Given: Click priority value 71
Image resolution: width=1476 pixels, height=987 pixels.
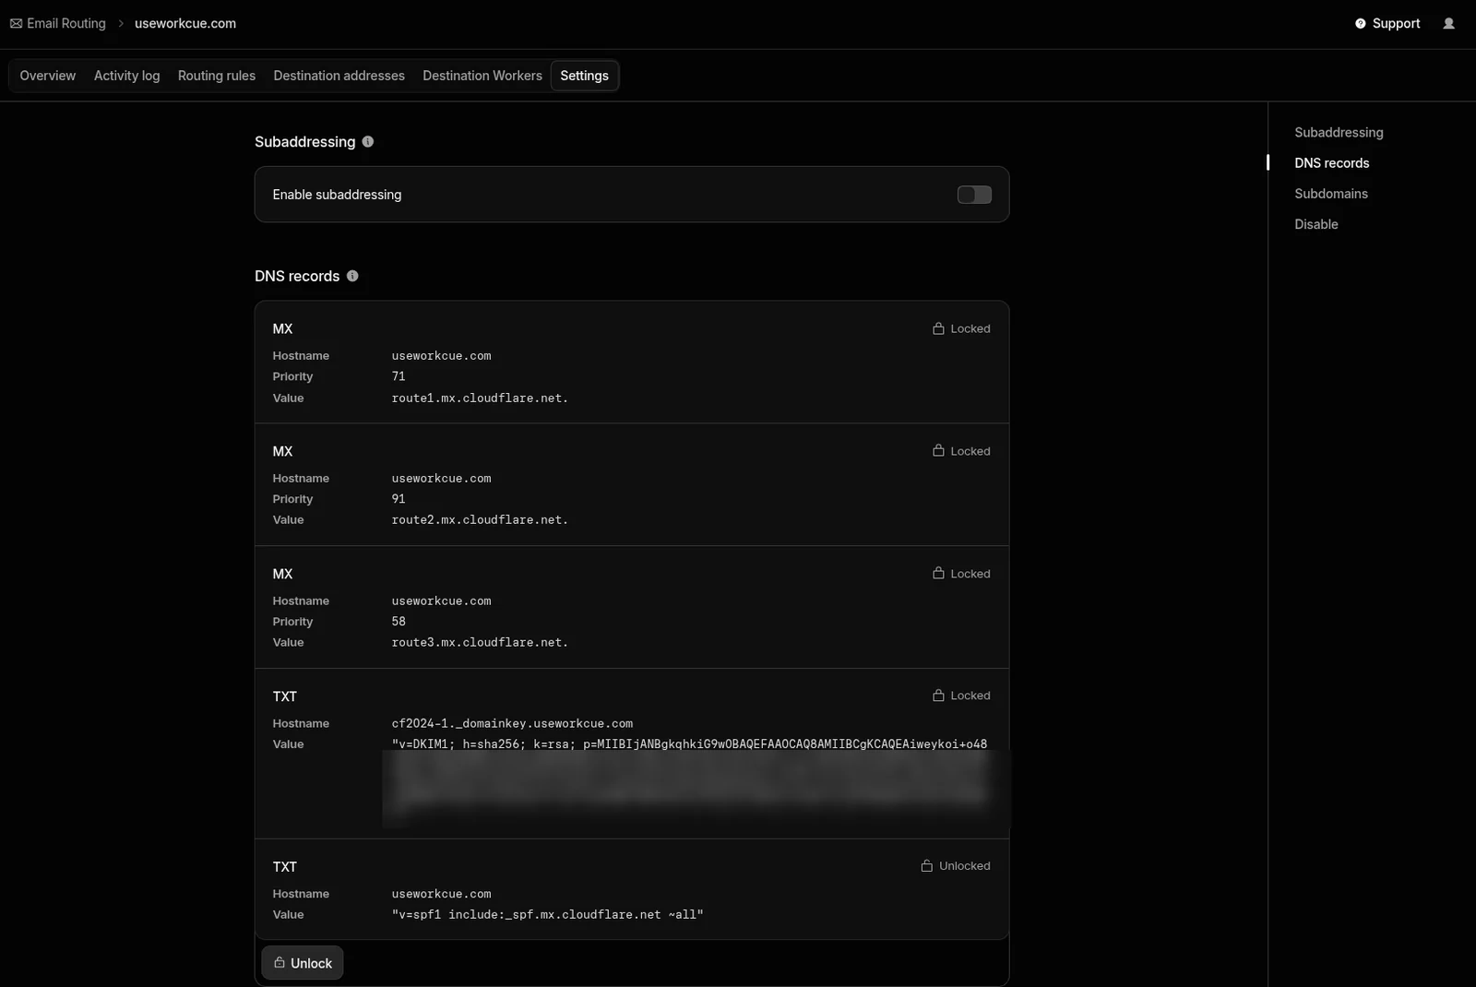Looking at the screenshot, I should click(399, 376).
